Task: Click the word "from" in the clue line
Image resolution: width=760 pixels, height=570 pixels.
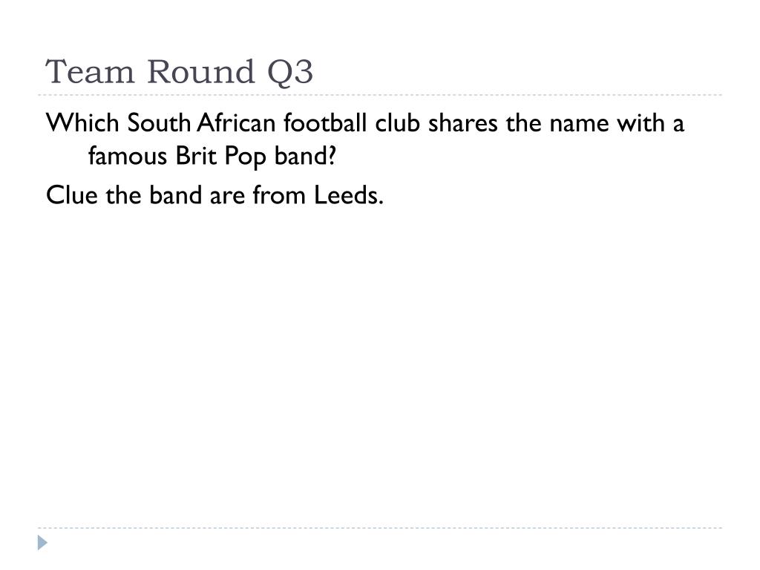Action: (279, 195)
